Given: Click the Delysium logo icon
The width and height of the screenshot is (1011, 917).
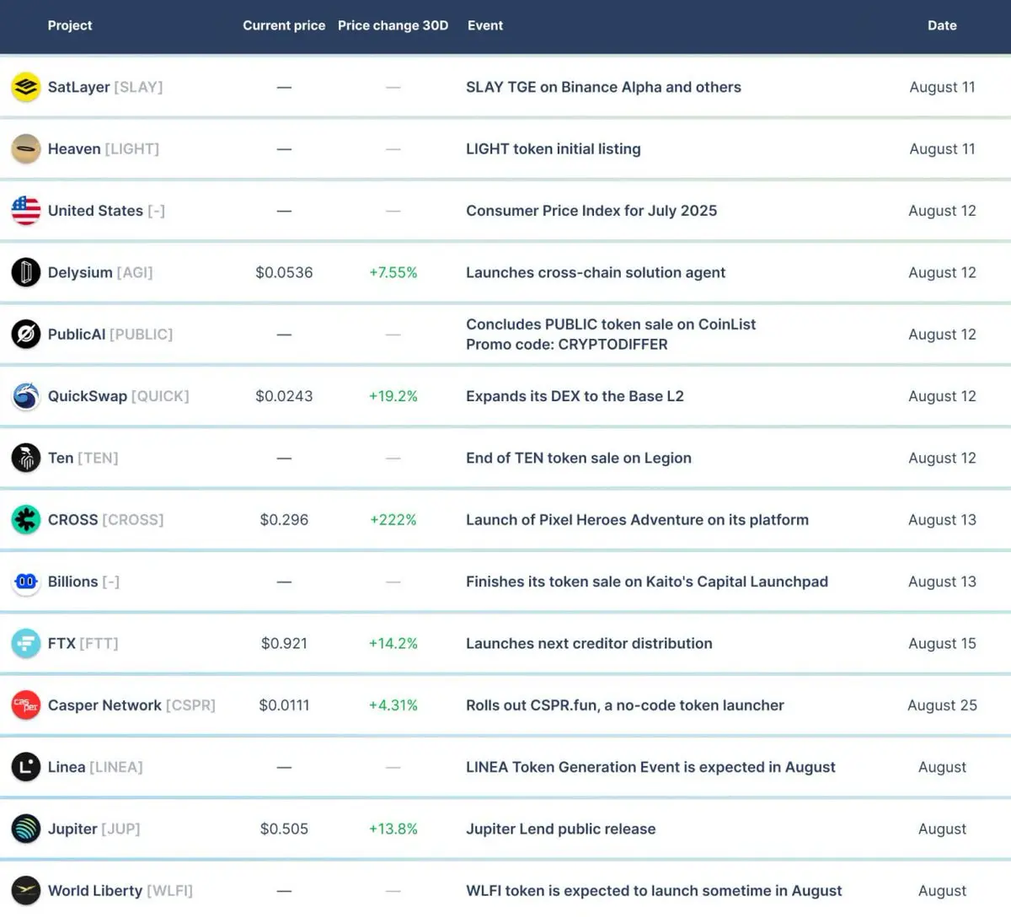Looking at the screenshot, I should [26, 272].
